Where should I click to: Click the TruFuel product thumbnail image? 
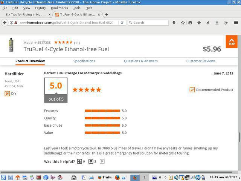(11, 45)
